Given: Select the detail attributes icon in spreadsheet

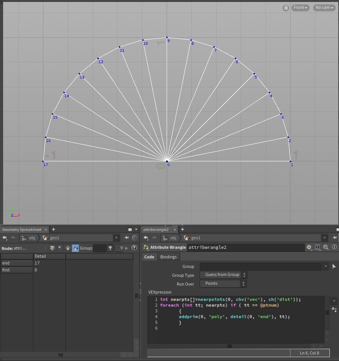Looking at the screenshot, I should click(75, 248).
